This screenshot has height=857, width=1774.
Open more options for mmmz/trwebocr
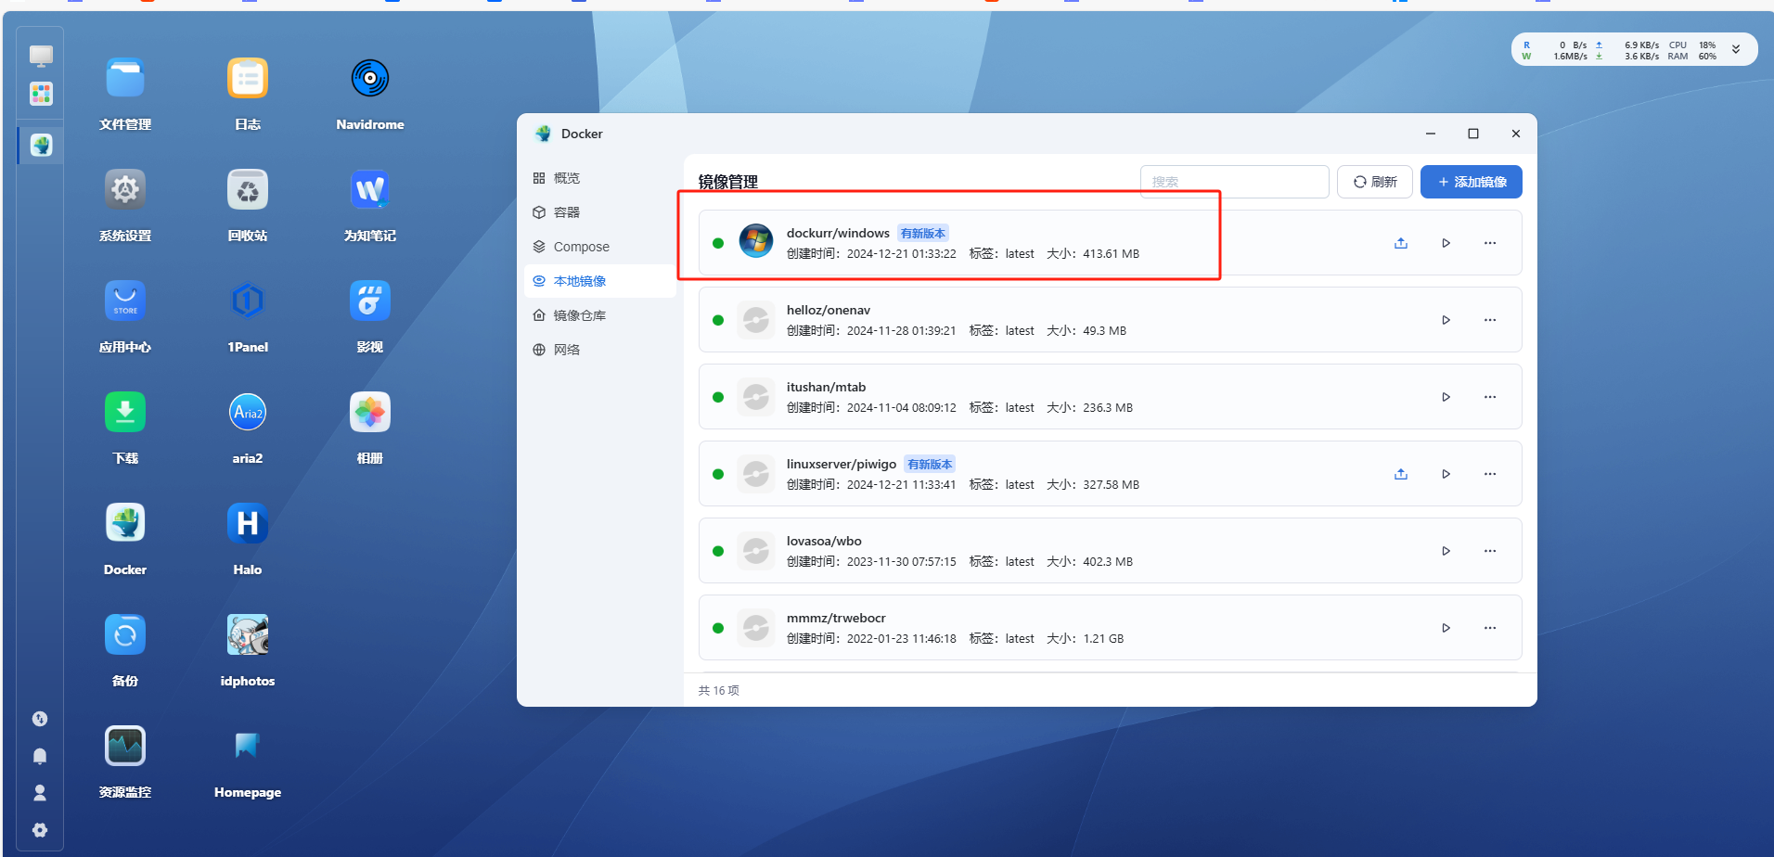[x=1490, y=628]
